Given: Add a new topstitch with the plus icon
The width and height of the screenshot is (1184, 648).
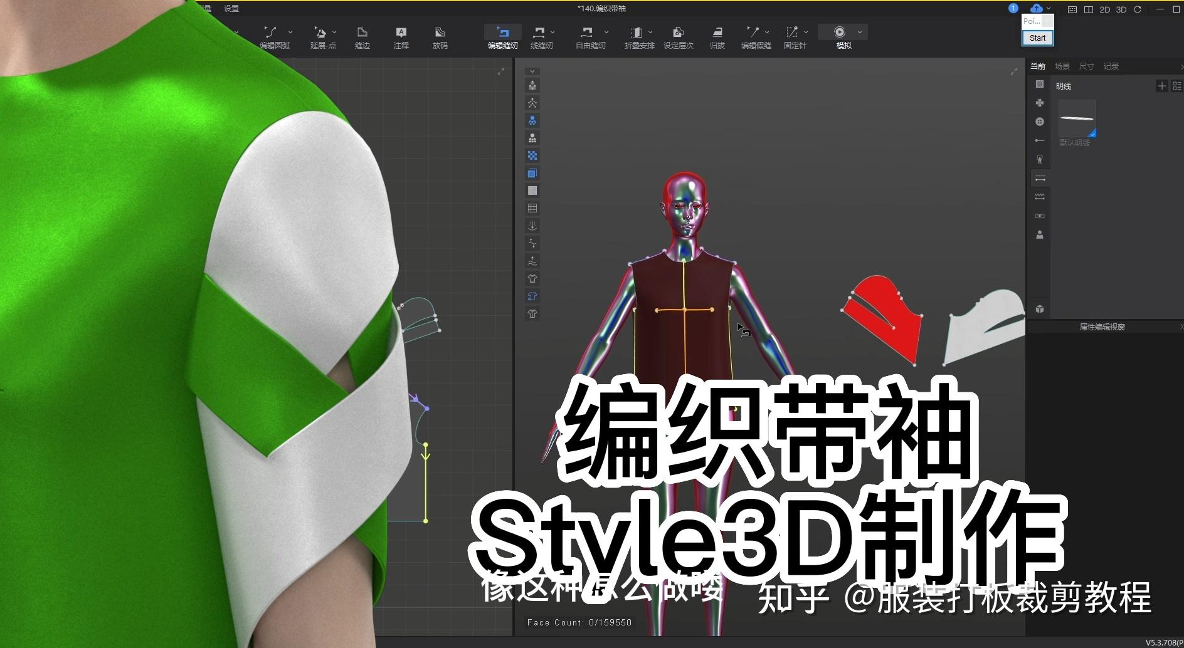Looking at the screenshot, I should pos(1162,86).
